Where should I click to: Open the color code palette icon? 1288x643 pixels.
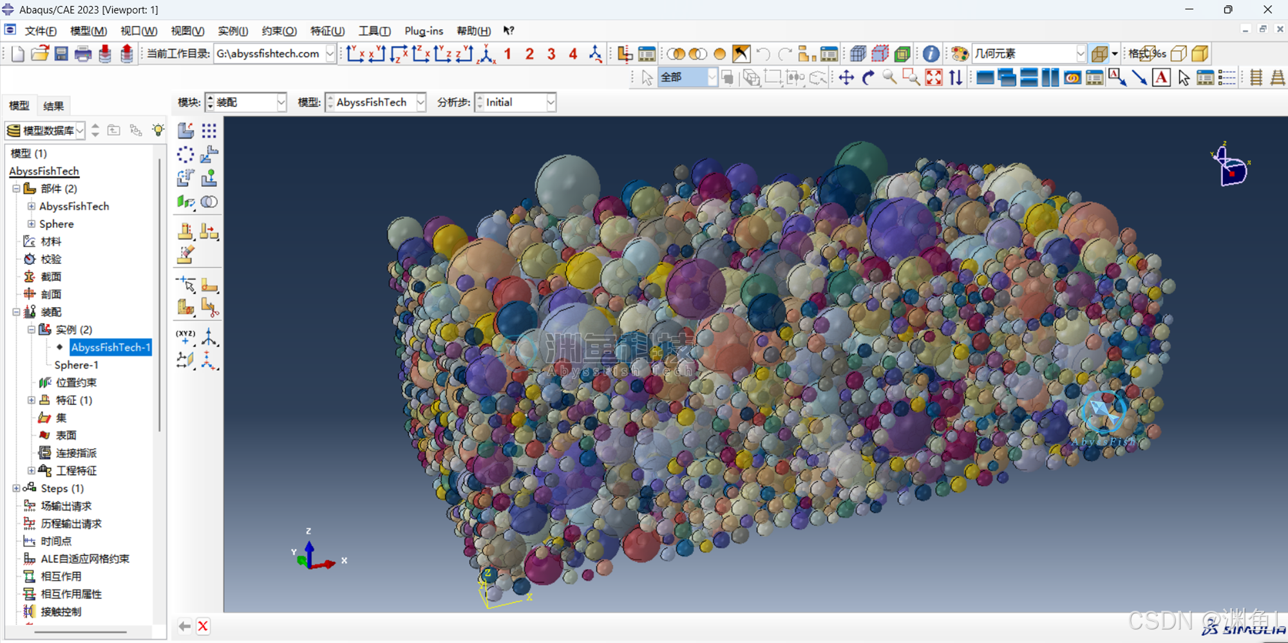click(960, 54)
